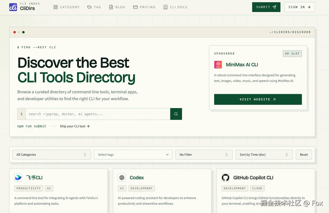This screenshot has height=213, width=329.
Task: Click the green window dot in terminal header
Action: pyautogui.click(x=23, y=32)
